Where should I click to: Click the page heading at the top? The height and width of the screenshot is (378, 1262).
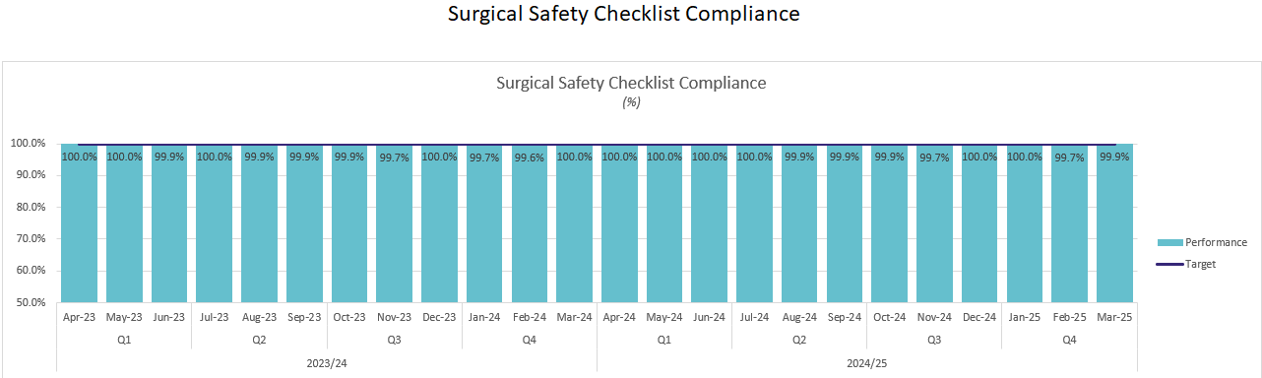pos(624,14)
